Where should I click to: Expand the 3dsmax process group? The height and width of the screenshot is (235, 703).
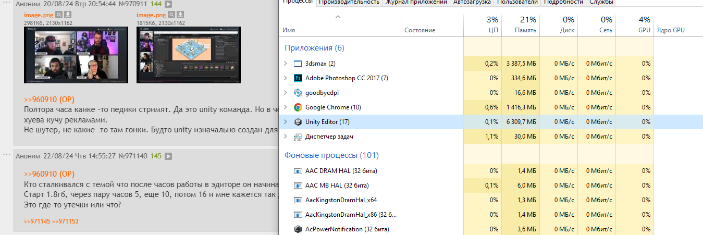click(285, 64)
